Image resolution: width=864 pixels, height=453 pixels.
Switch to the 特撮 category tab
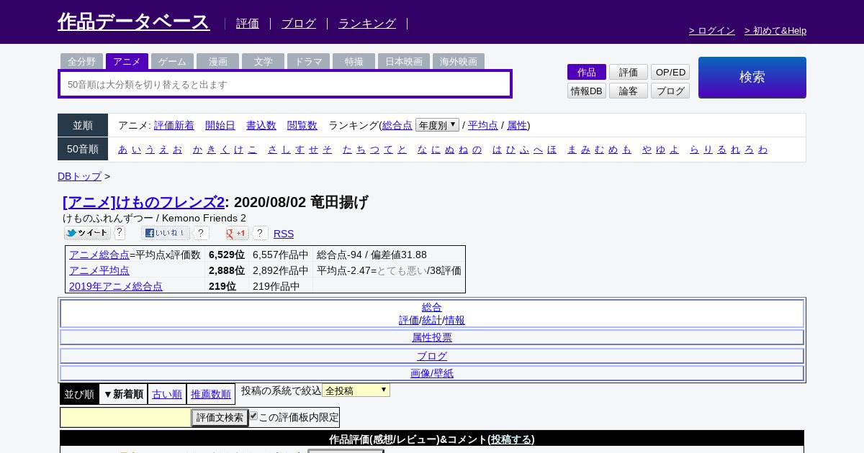tap(354, 61)
